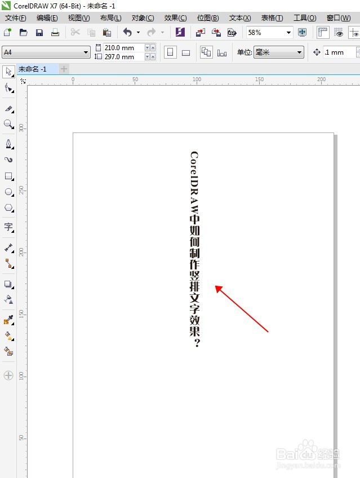Image resolution: width=360 pixels, height=478 pixels.
Task: Select the Color Eyedropper tool
Action: (8, 320)
